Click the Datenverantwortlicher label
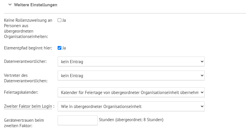 pos(26,61)
